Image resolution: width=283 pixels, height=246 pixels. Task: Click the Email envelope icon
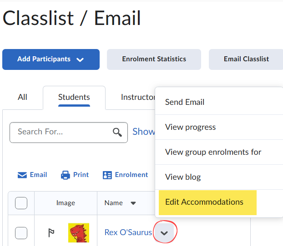[22, 175]
